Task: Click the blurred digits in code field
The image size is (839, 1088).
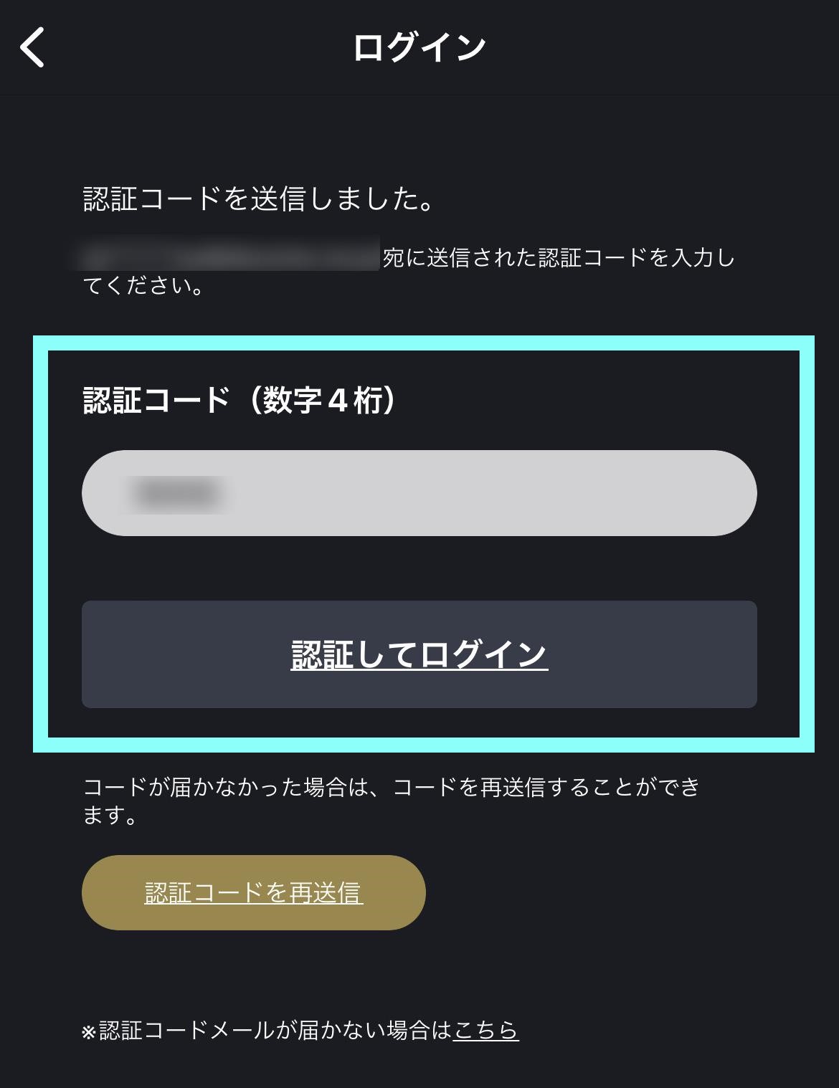Action: click(176, 493)
